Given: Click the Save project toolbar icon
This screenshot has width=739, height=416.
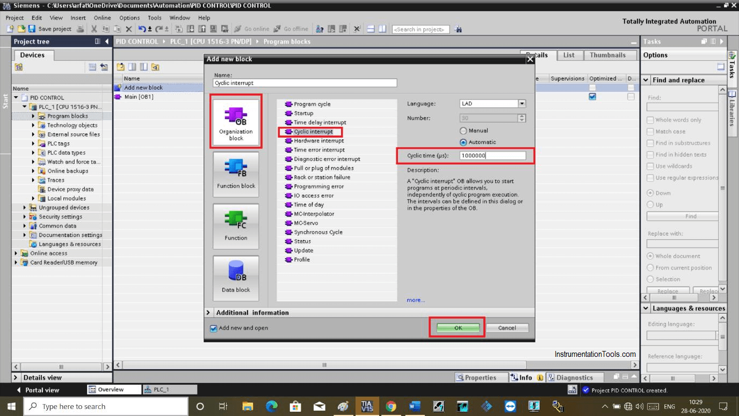Looking at the screenshot, I should coord(32,29).
